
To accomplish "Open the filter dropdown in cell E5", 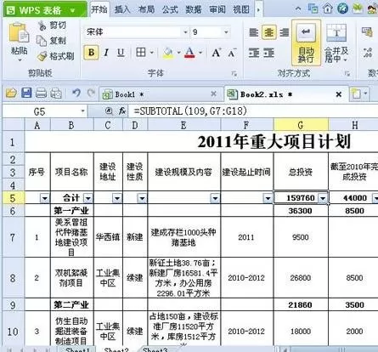I will point(215,198).
